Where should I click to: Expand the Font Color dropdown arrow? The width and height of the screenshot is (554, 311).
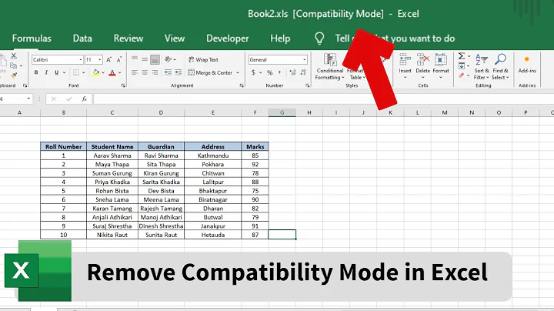pyautogui.click(x=120, y=72)
